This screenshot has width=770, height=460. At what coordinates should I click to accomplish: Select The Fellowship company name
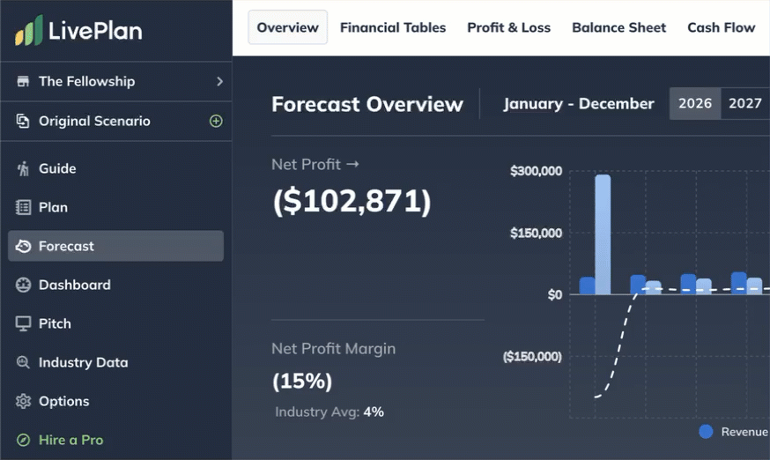tap(87, 81)
